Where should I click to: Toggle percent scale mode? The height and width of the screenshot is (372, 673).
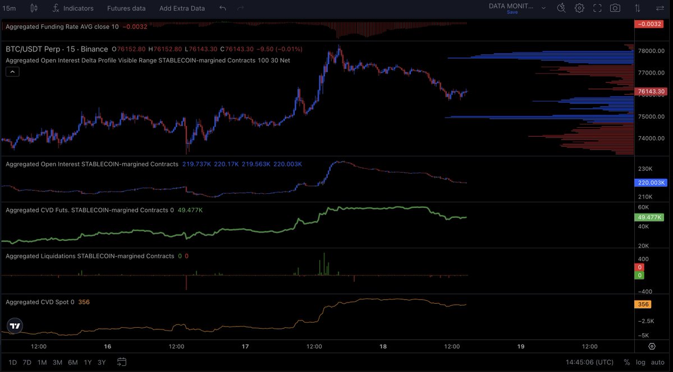pyautogui.click(x=627, y=362)
